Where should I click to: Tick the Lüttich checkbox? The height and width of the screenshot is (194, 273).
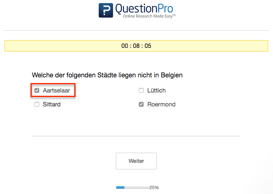click(x=141, y=90)
